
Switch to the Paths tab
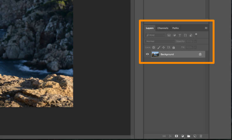[175, 28]
